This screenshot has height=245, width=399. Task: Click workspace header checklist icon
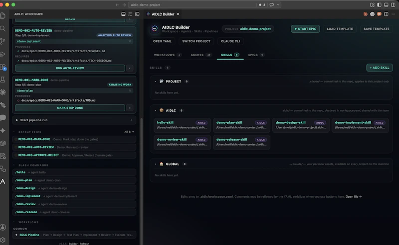[130, 14]
